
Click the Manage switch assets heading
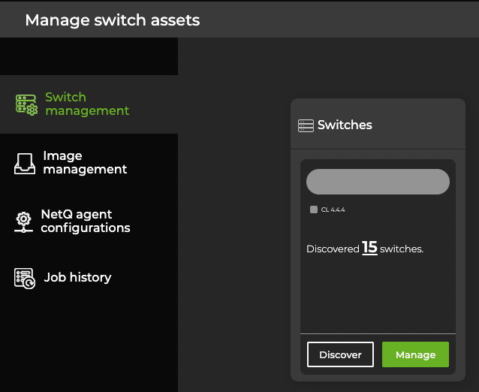(x=113, y=20)
